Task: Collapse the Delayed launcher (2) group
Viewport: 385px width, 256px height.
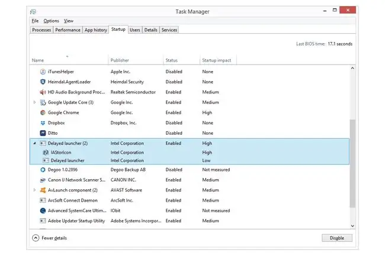Action: pos(34,143)
